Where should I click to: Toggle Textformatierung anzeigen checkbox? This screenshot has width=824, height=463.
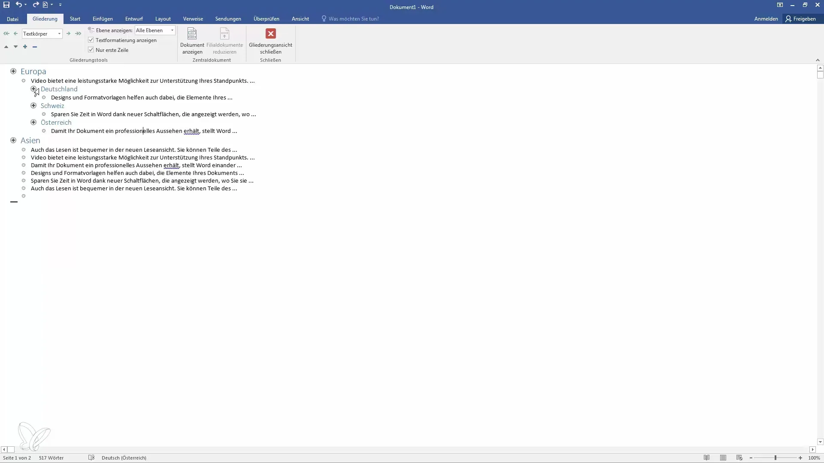point(91,40)
